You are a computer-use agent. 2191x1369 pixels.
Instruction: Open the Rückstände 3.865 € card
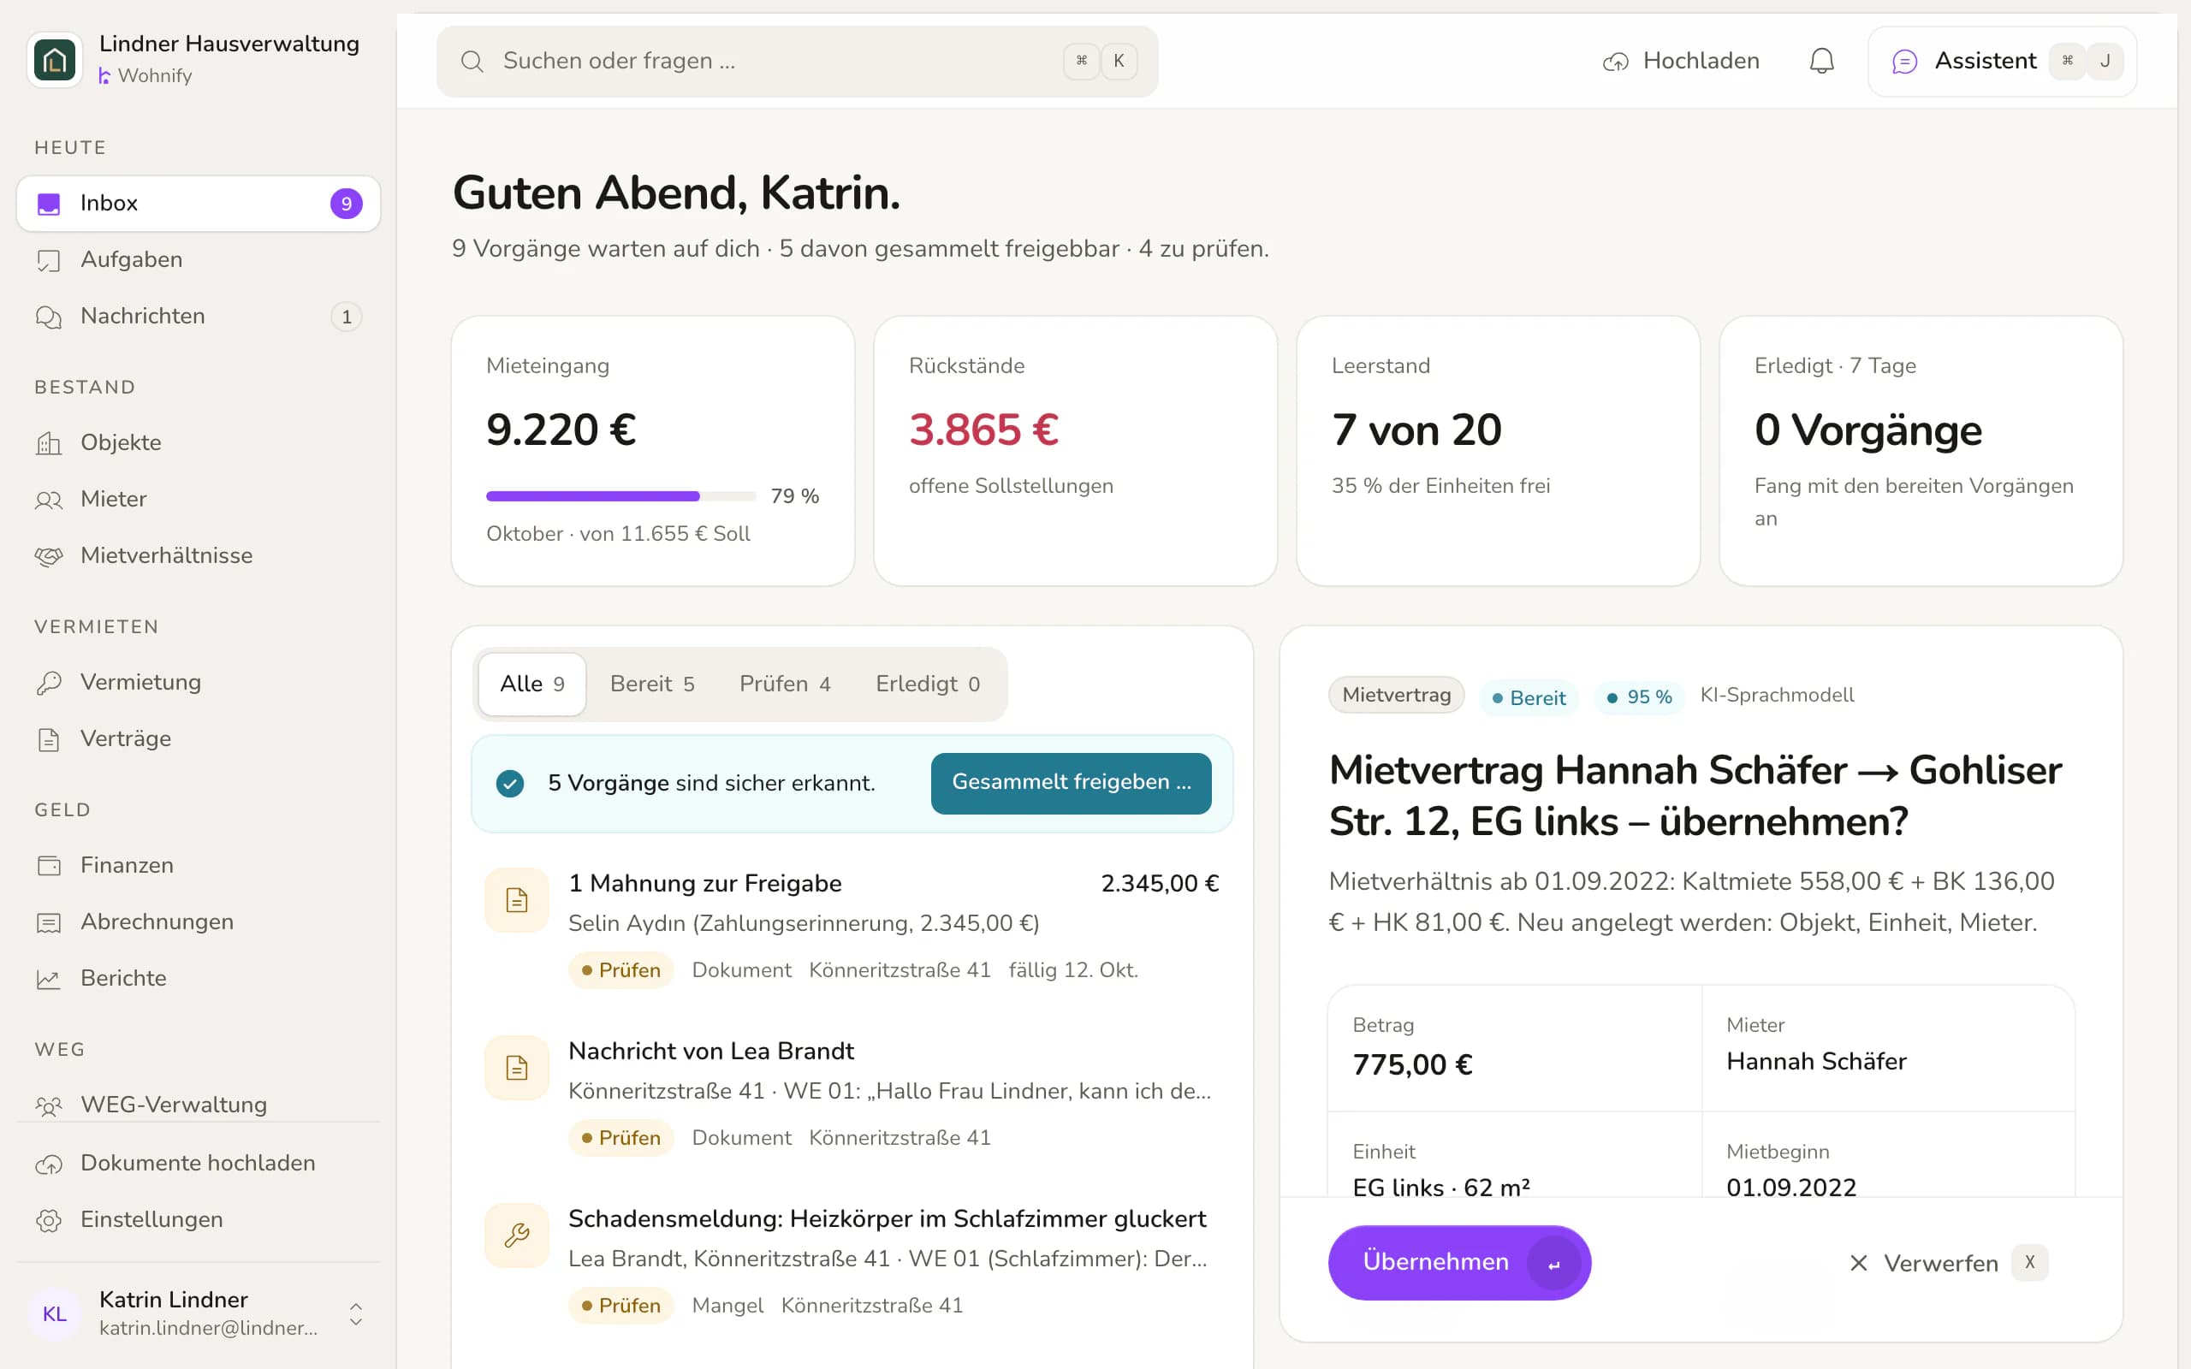1075,451
